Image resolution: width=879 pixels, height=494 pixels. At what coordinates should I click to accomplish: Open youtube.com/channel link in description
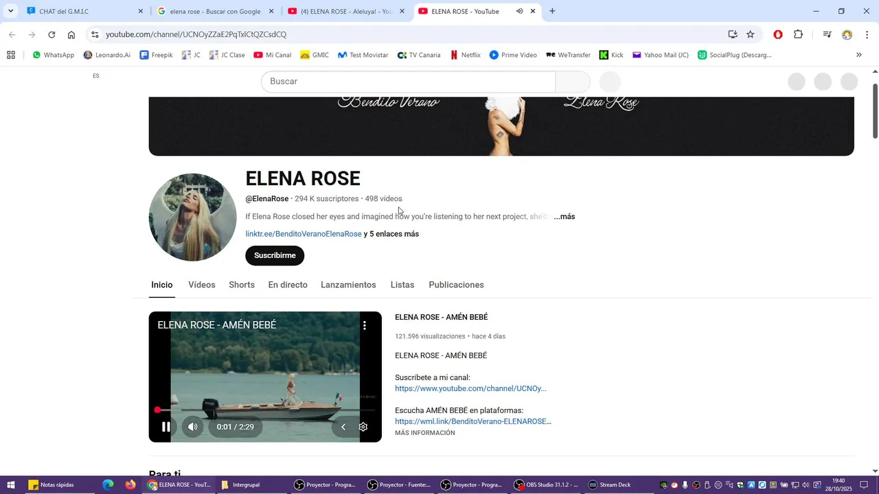470,388
